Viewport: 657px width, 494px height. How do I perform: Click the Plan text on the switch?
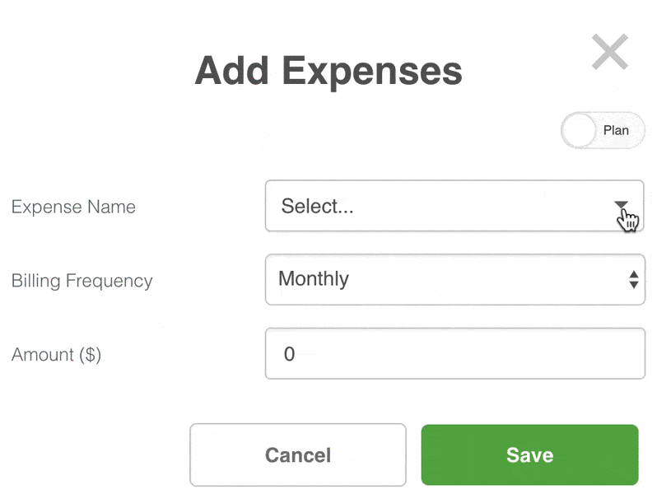616,130
